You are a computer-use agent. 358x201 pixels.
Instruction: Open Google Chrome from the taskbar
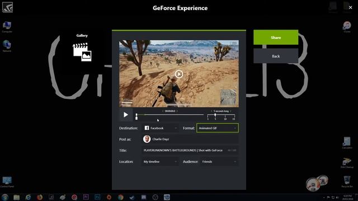(121, 197)
